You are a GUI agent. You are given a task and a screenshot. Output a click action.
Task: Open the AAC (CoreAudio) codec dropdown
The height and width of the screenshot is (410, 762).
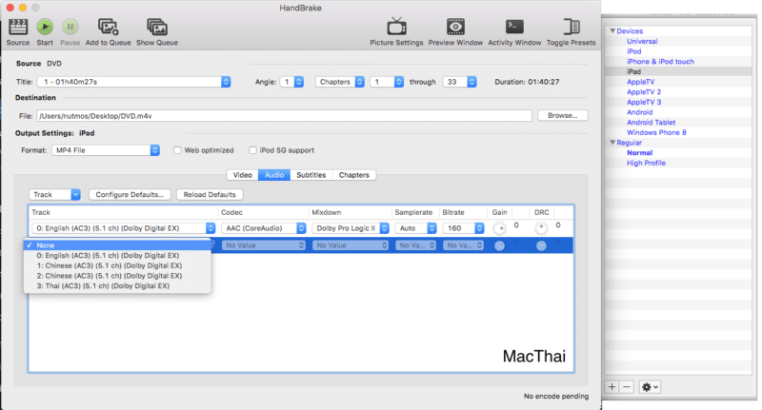(x=264, y=228)
